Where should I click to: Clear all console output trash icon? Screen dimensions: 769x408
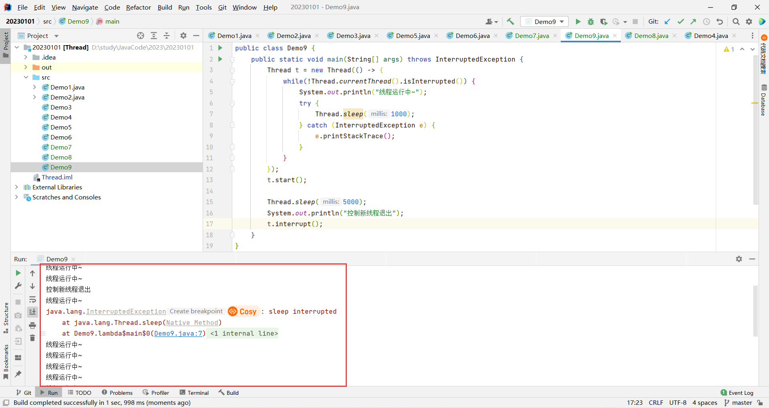click(32, 338)
